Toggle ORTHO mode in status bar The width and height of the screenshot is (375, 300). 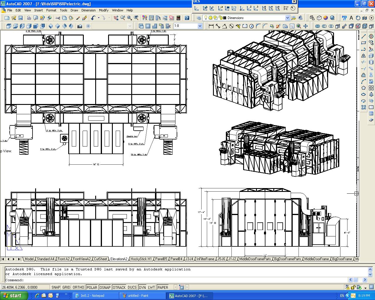(78, 287)
